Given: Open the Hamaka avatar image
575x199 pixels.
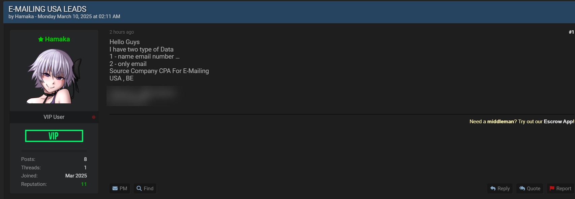Looking at the screenshot, I should tap(54, 76).
